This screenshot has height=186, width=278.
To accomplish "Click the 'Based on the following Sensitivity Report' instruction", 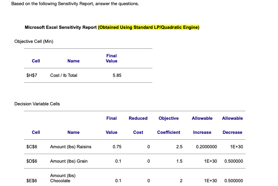I will click(75, 4).
